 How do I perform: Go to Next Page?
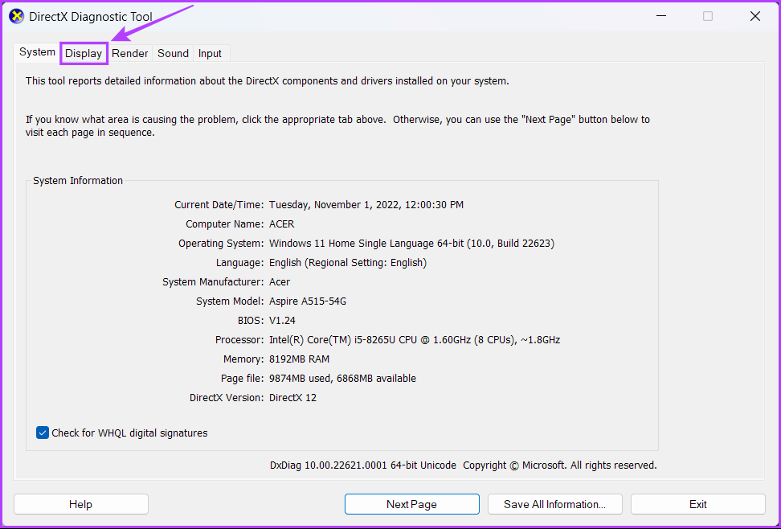[412, 504]
